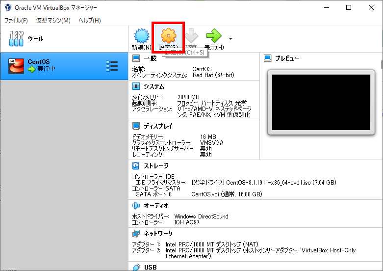Click the プレビュー monitor icon
The image size is (383, 271).
(268, 58)
